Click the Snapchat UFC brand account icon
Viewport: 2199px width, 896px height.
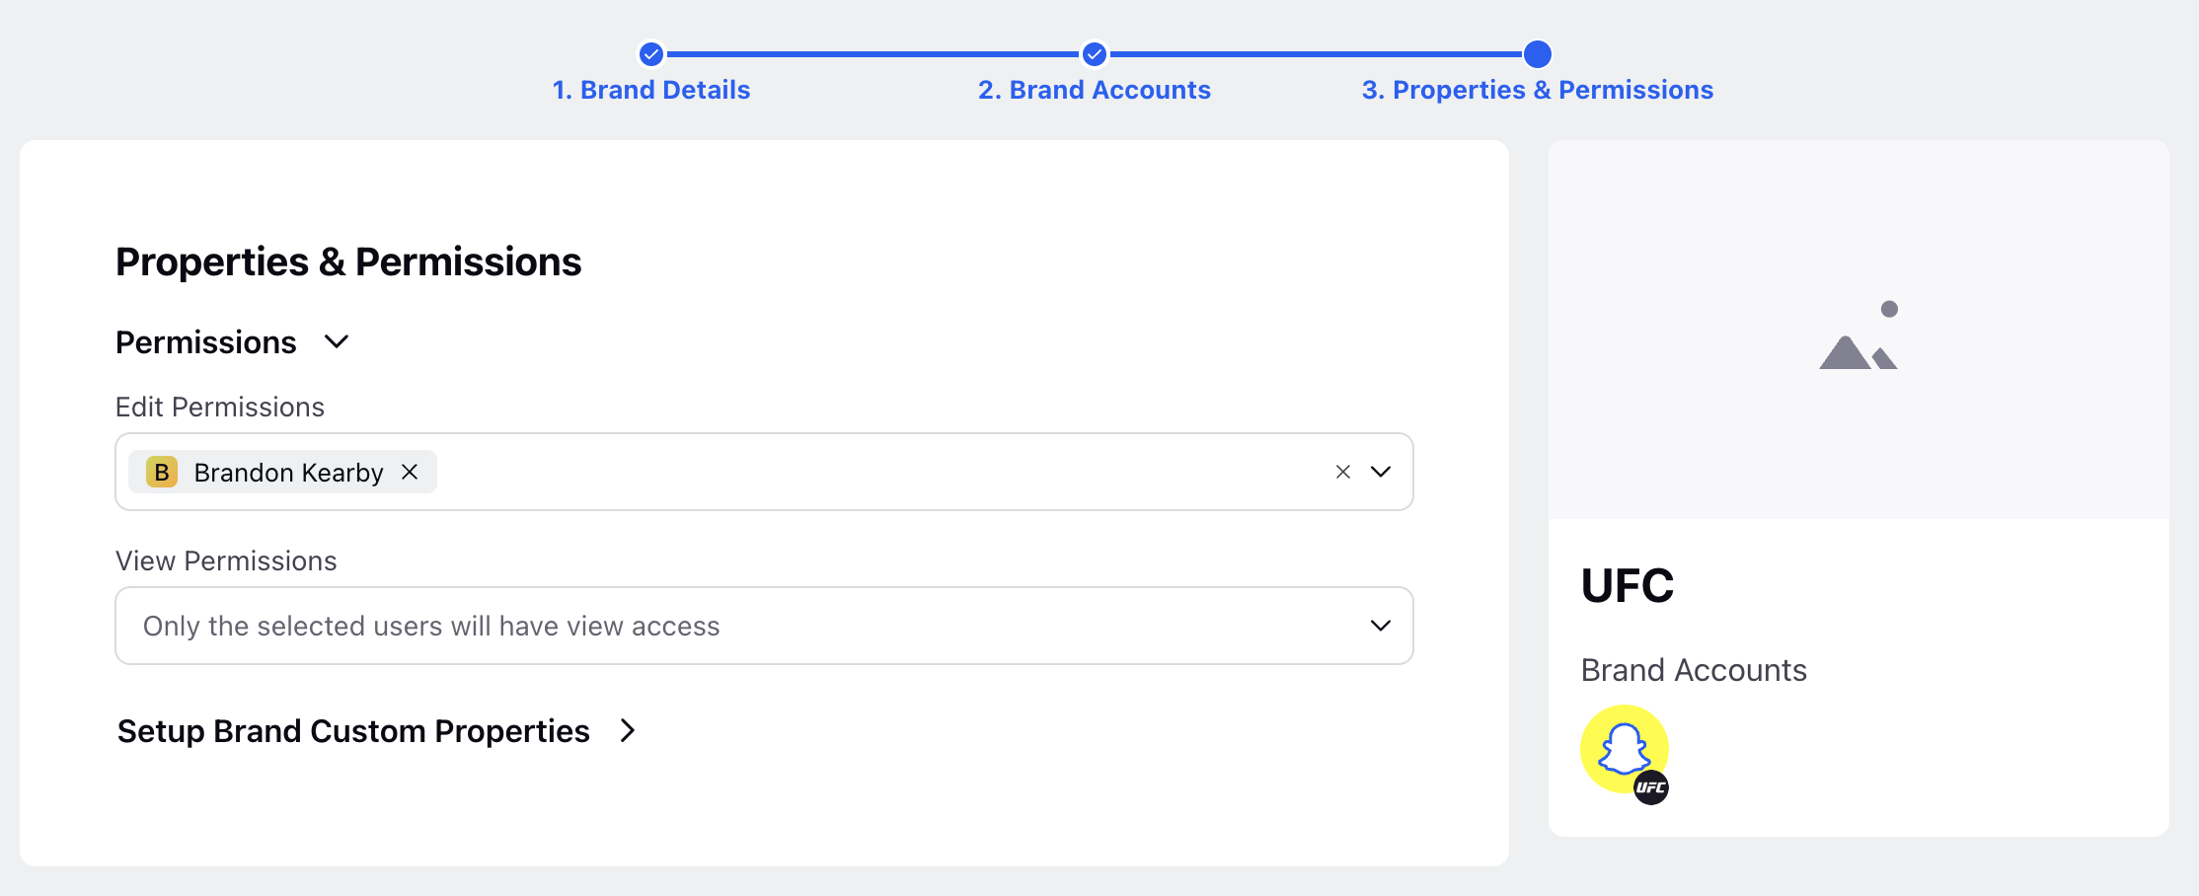1625,750
